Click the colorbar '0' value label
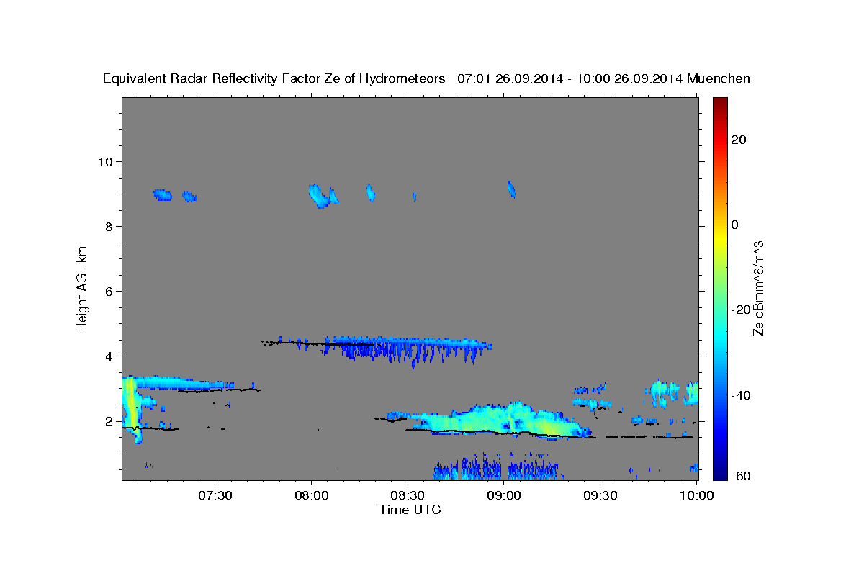Screen dimensions: 864x576 [x=734, y=225]
